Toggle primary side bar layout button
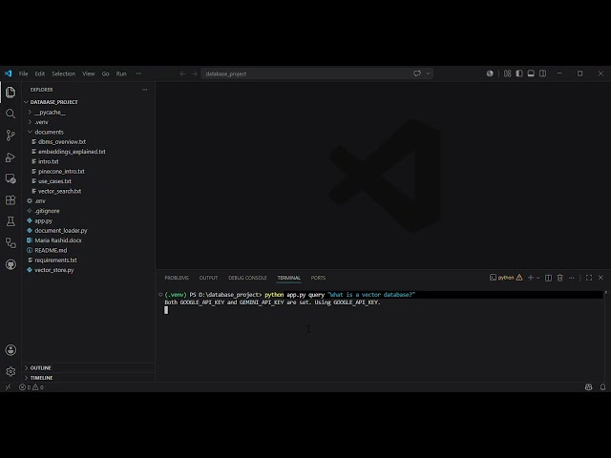This screenshot has width=611, height=458. point(519,73)
